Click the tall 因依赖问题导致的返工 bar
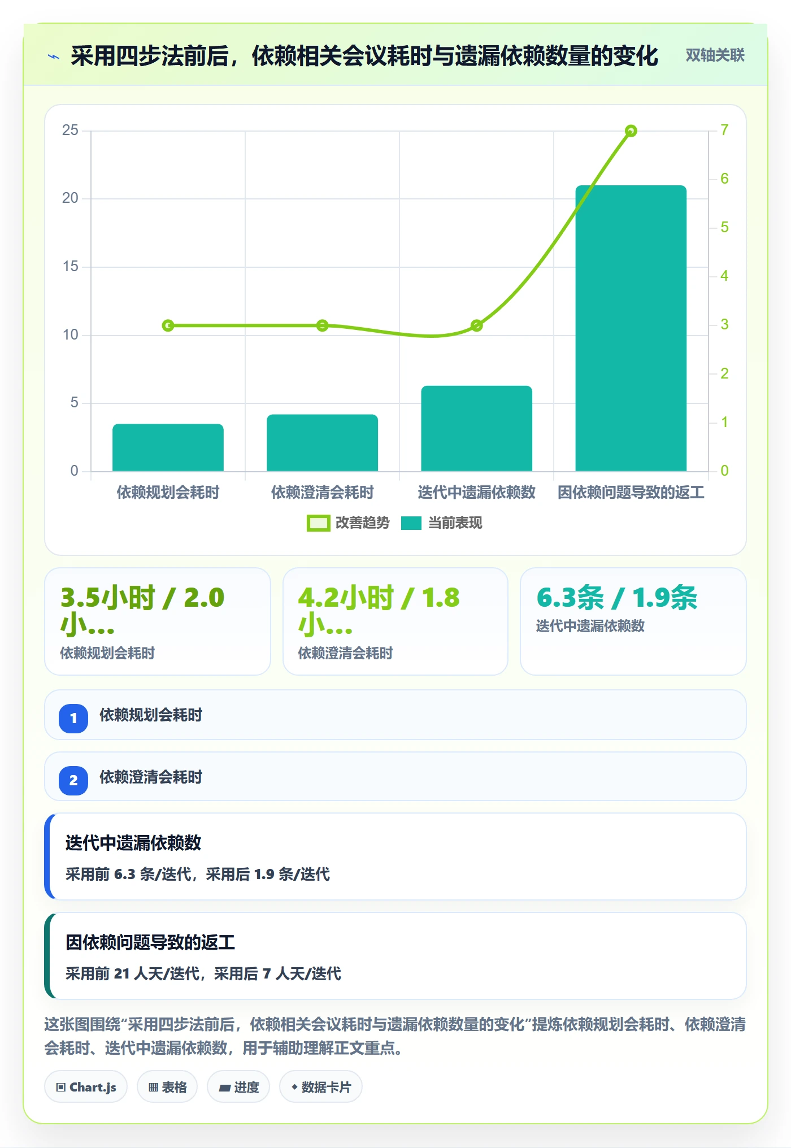This screenshot has height=1148, width=791. point(631,328)
